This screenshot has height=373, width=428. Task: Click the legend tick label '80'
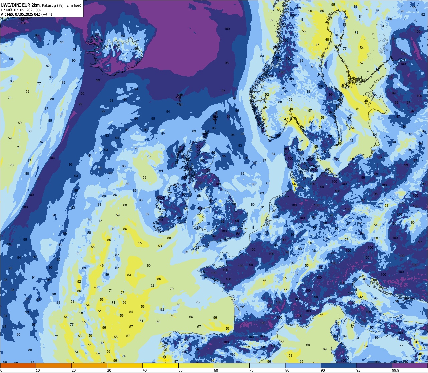287,370
